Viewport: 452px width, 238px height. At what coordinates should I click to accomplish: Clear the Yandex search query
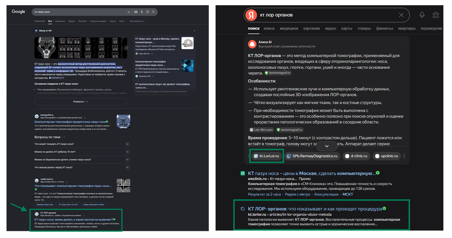[401, 15]
